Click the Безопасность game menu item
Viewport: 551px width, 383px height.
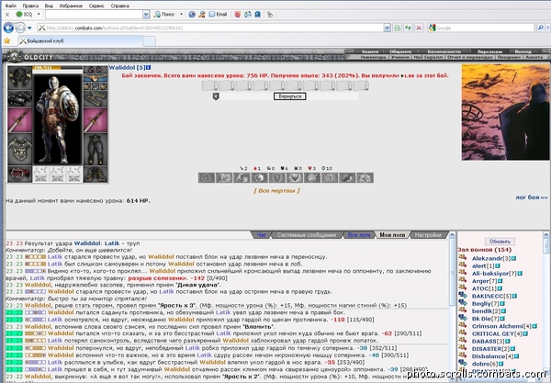point(444,51)
